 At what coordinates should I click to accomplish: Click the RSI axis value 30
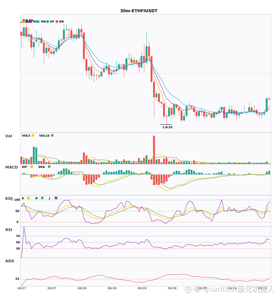tap(18, 249)
